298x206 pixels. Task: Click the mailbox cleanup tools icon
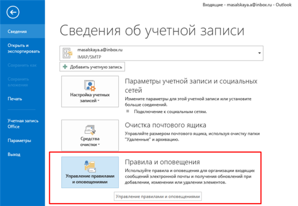(x=90, y=129)
